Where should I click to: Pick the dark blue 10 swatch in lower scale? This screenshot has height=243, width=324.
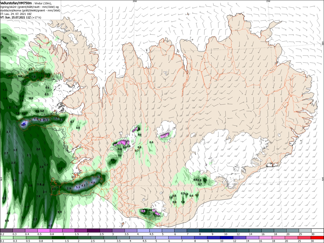[x=226, y=238]
